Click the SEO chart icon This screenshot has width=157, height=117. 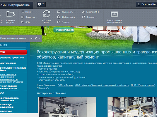point(23,22)
